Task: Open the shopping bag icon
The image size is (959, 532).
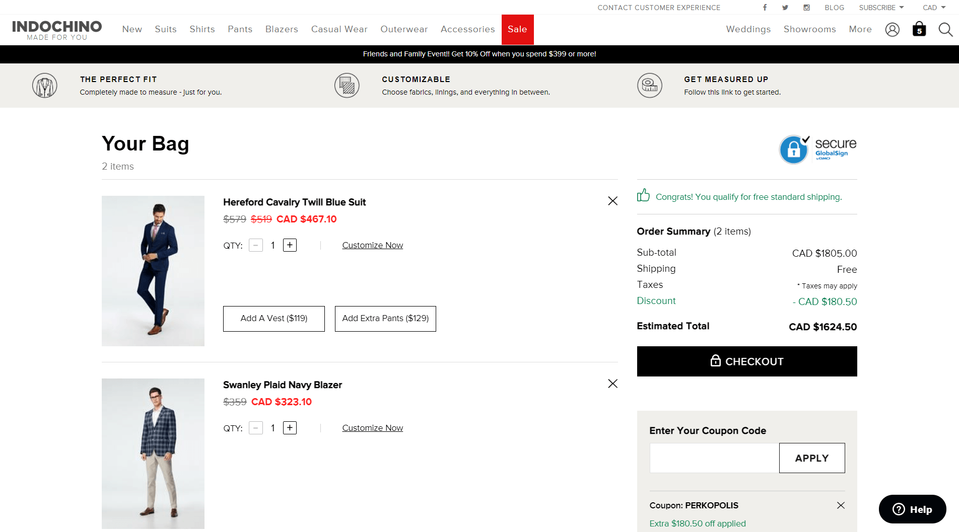Action: [919, 29]
